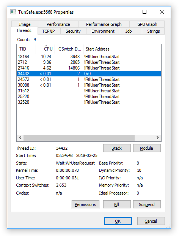The width and height of the screenshot is (179, 236).
Task: Open the thread Stack button
Action: click(x=117, y=148)
